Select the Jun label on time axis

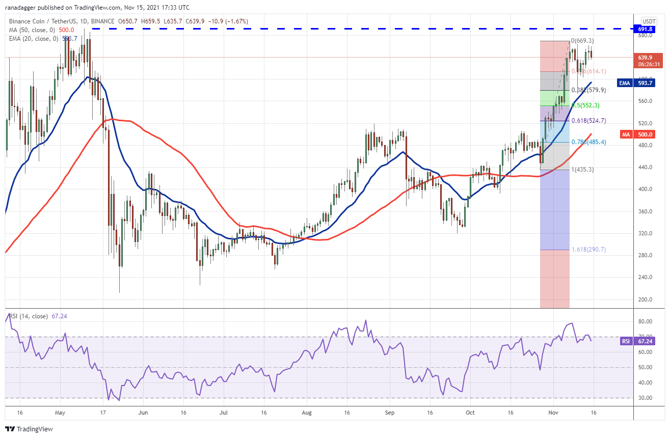point(143,413)
